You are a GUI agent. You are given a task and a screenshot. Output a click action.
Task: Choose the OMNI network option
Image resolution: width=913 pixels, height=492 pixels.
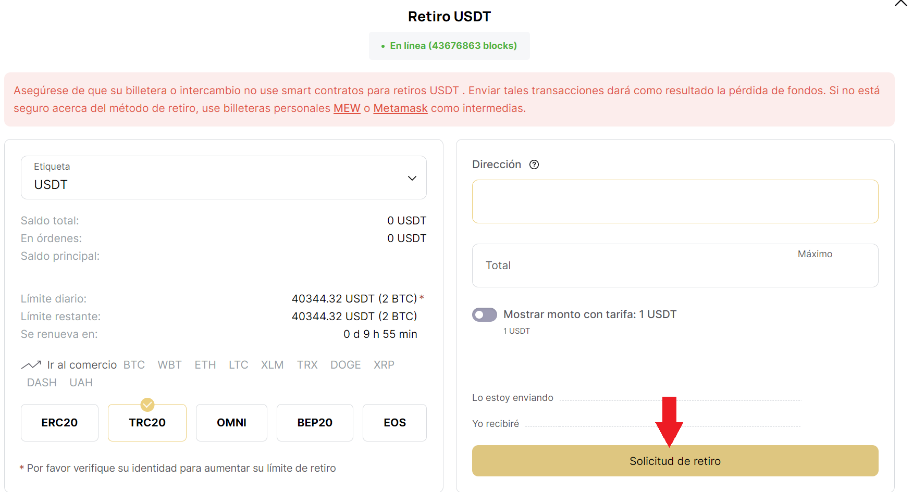click(231, 423)
